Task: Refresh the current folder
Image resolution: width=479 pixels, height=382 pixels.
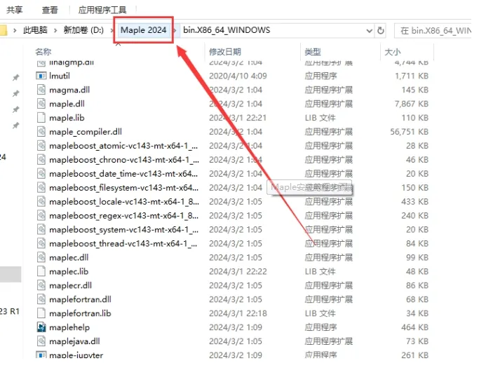Action: [x=380, y=31]
